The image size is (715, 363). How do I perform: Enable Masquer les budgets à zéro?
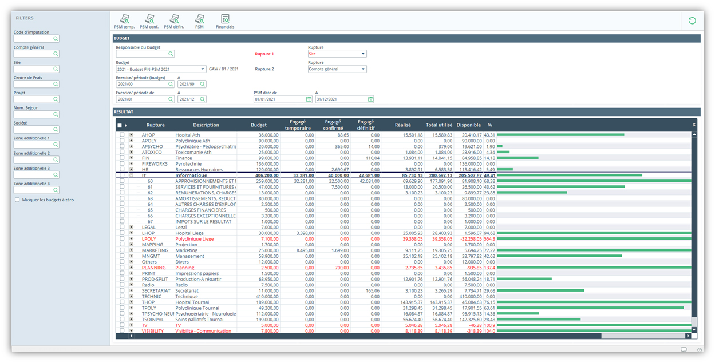click(17, 200)
